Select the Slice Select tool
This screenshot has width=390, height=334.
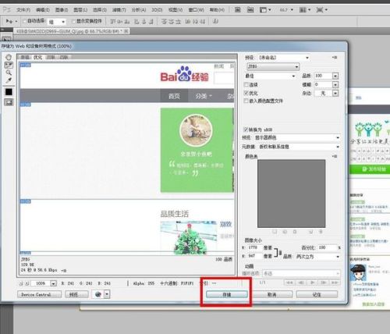[9, 65]
